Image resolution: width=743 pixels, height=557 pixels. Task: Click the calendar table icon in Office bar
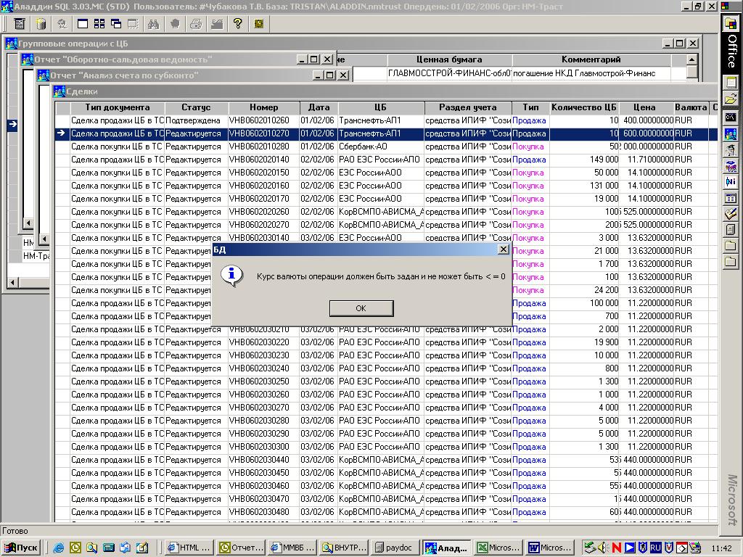pyautogui.click(x=731, y=198)
